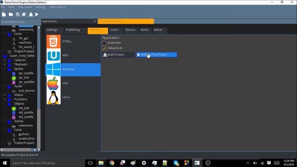Launch Google Chrome from the taskbar

pyautogui.click(x=112, y=163)
